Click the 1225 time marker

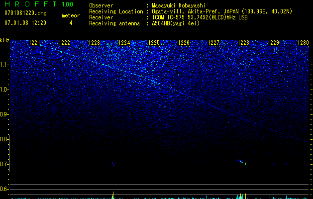click(x=154, y=43)
